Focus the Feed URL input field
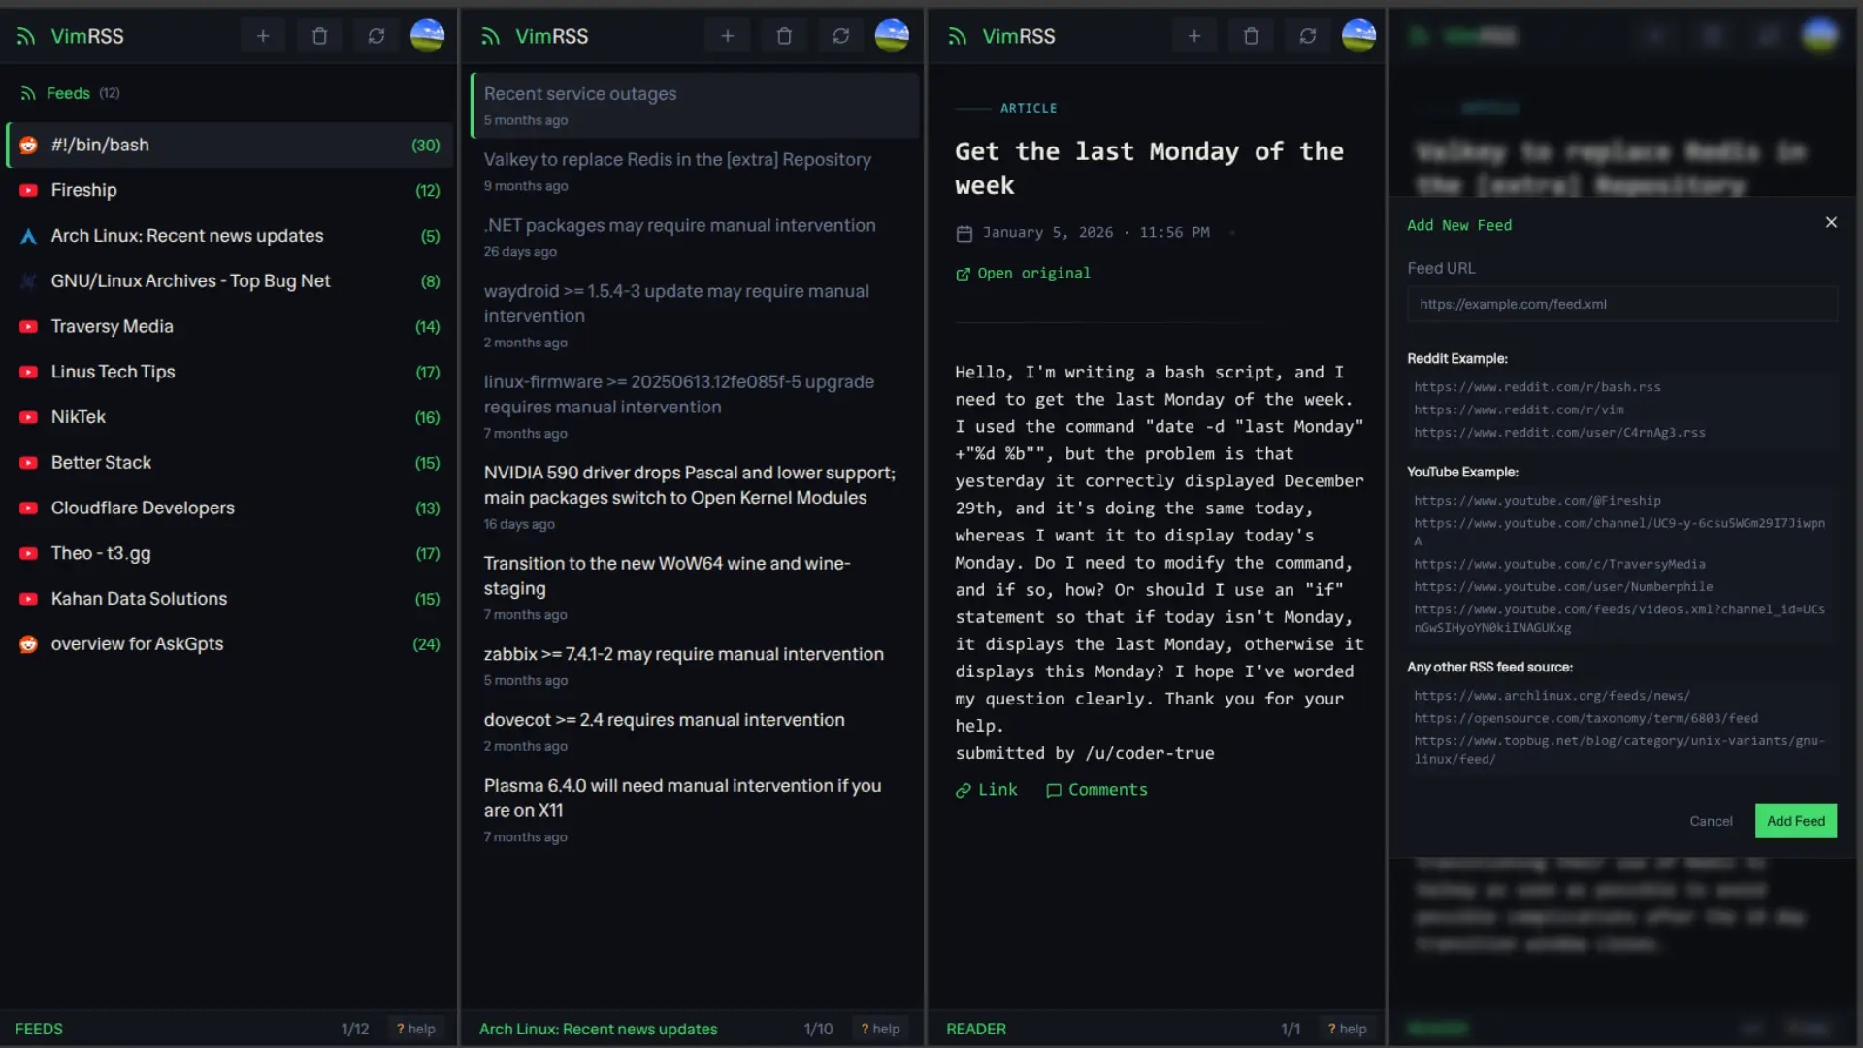 [x=1621, y=304]
